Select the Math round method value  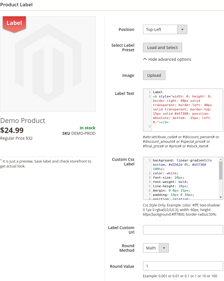pos(151,248)
